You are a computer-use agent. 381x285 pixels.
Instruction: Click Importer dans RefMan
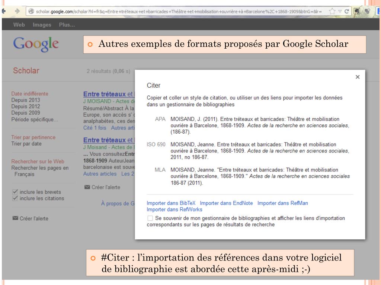point(283,203)
